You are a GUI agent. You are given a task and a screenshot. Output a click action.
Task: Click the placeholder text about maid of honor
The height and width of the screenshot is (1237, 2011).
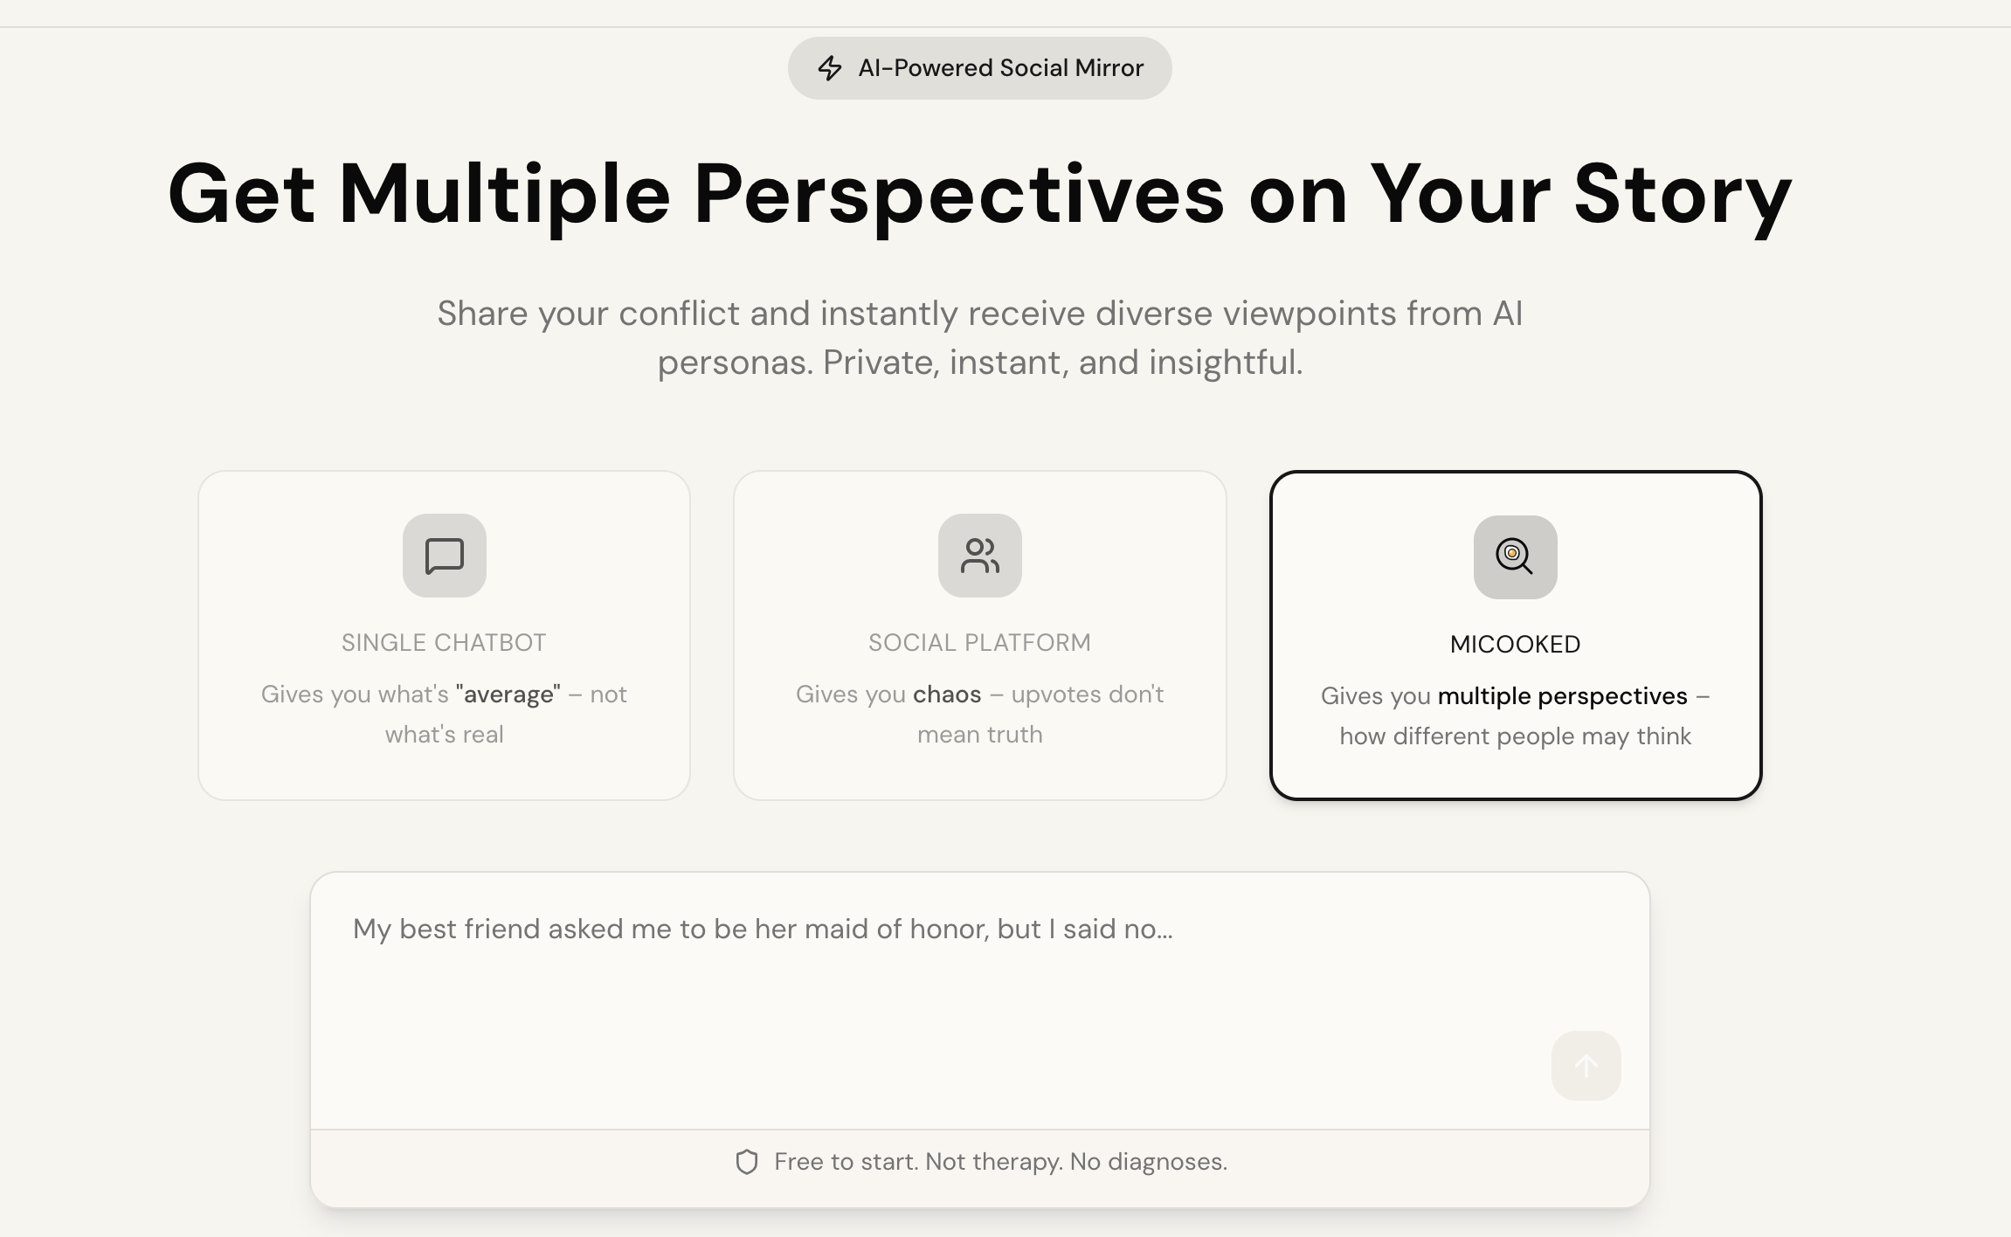762,929
